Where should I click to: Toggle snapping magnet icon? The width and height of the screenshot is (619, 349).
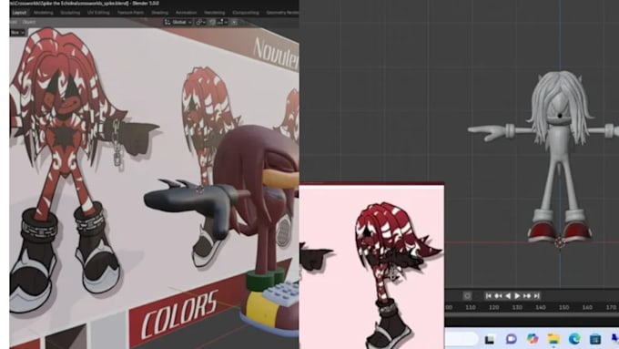(x=212, y=22)
